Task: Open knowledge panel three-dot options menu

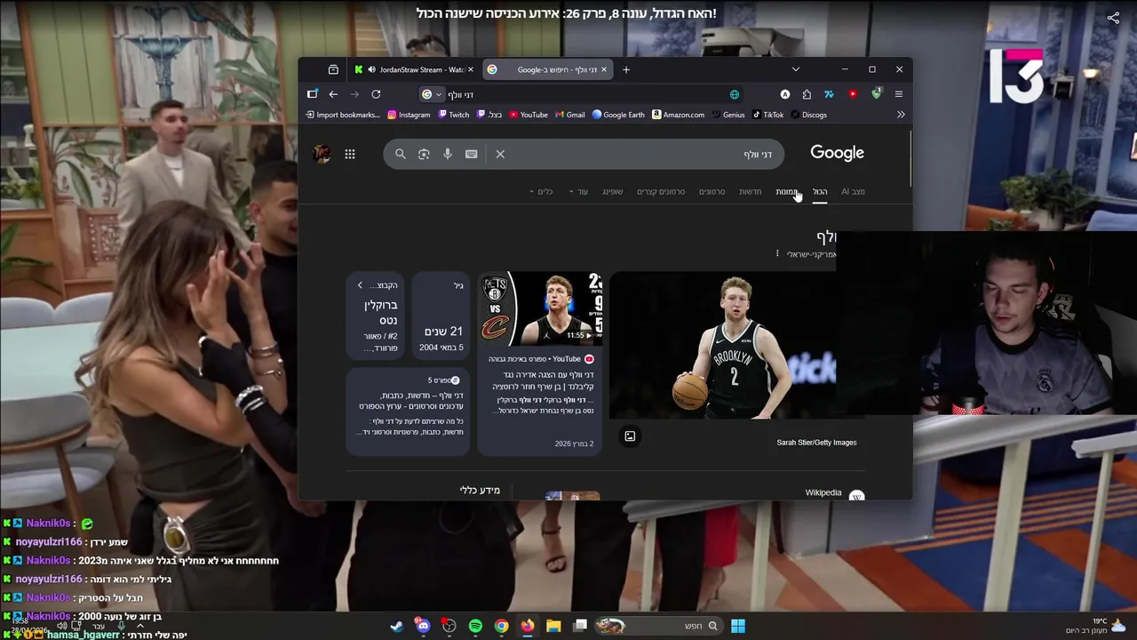Action: 777,253
